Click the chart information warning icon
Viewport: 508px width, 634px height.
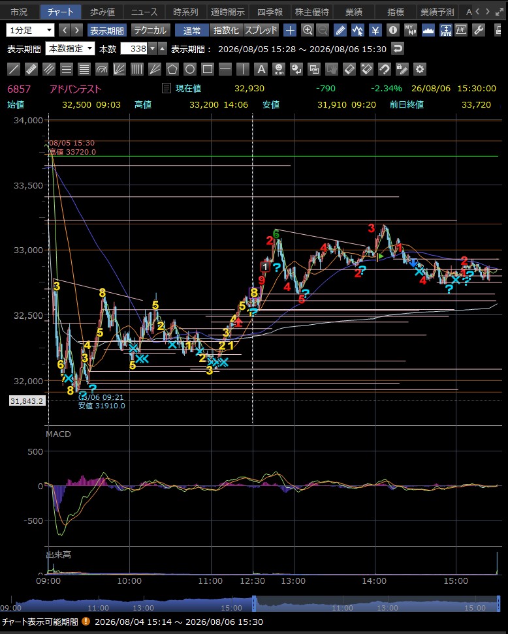coord(86,622)
